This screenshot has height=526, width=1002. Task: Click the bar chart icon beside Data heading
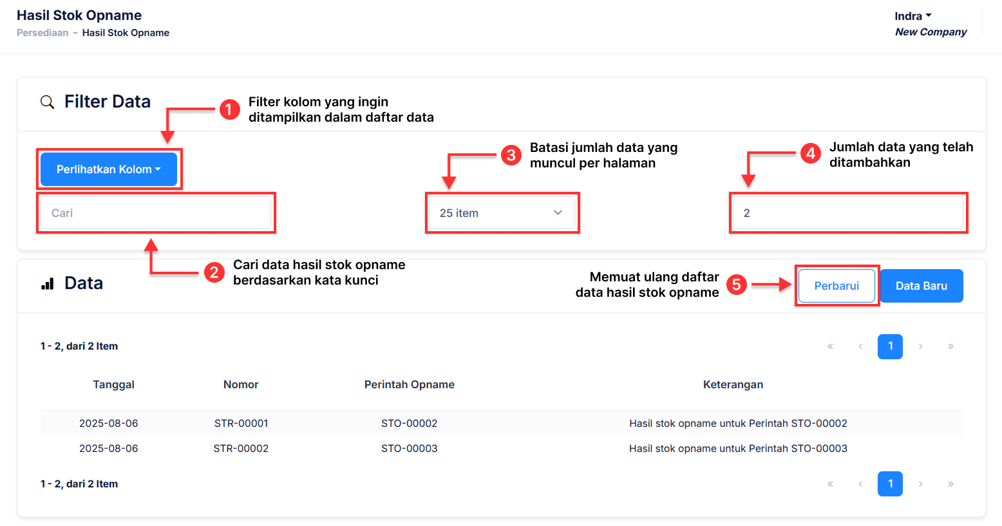point(46,283)
